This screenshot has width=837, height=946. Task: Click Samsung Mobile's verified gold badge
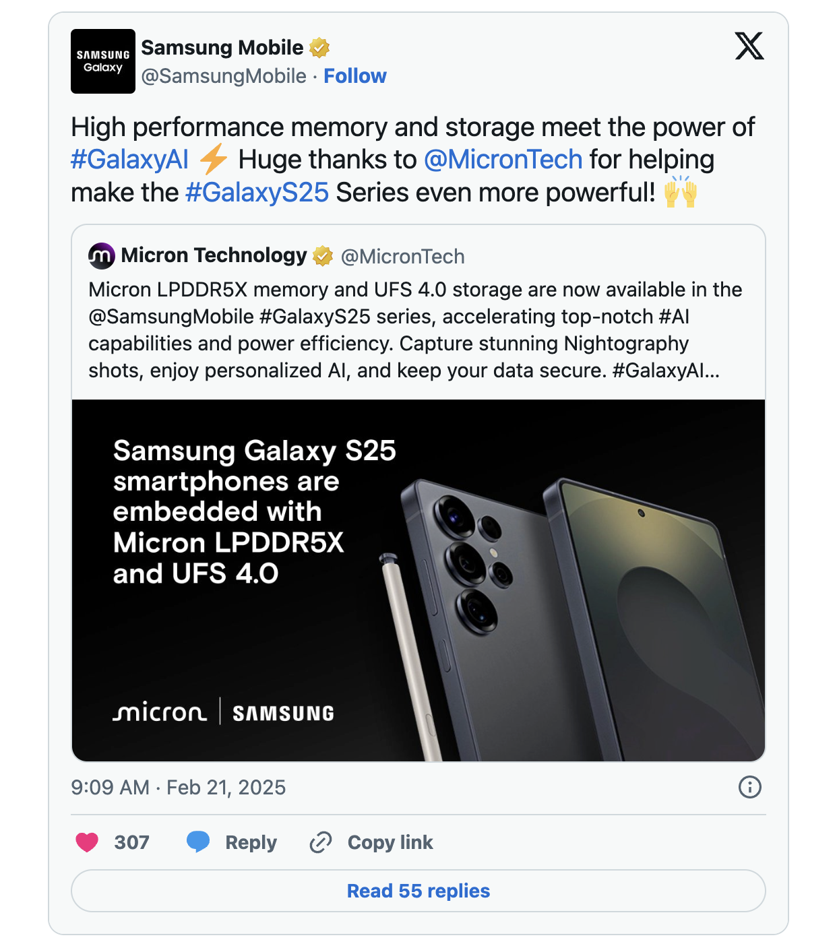point(319,48)
